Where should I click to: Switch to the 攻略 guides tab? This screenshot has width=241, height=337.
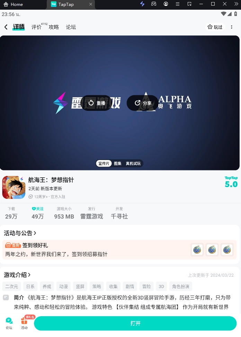[x=54, y=27]
